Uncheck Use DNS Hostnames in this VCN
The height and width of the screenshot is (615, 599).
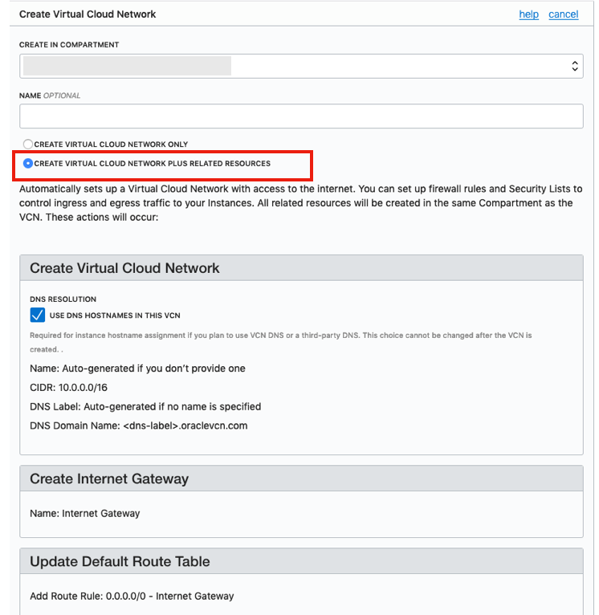38,316
